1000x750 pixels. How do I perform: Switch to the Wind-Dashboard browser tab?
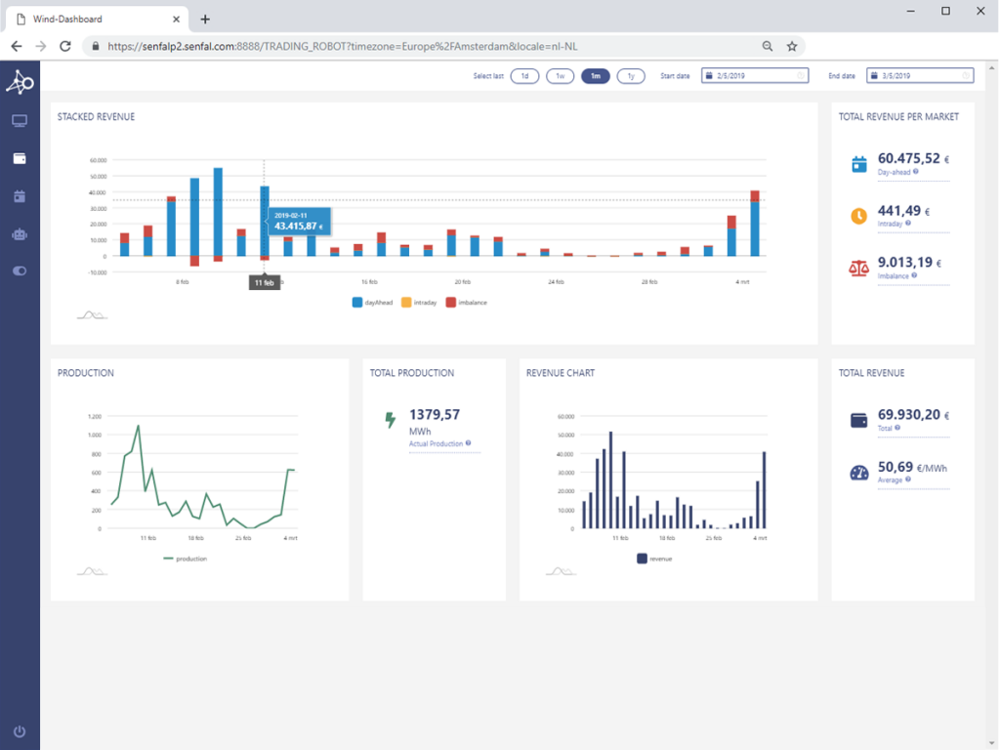(93, 19)
